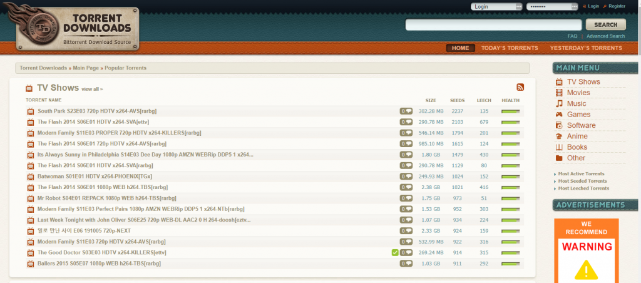Click the WARNING advertisement banner

click(586, 250)
